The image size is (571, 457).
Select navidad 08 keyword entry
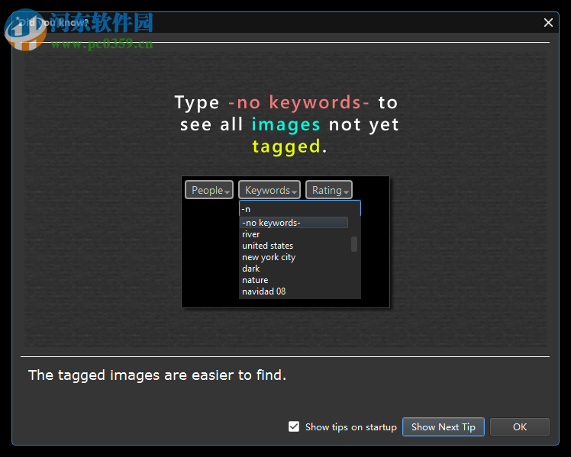tap(263, 291)
